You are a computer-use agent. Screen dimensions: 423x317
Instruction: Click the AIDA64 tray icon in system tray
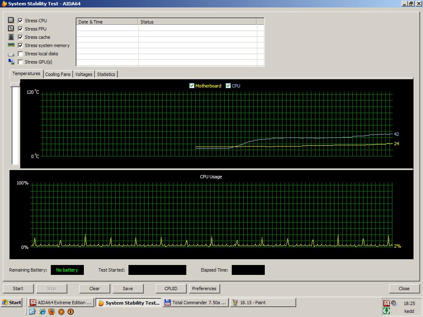[x=387, y=303]
